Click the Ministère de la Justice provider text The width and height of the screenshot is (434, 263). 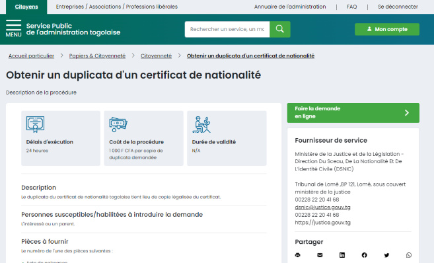click(x=349, y=161)
